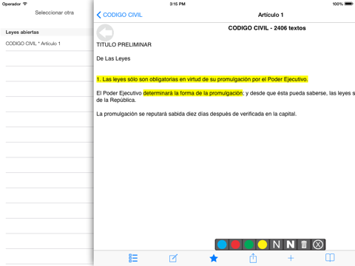The width and height of the screenshot is (355, 266).
Task: Tap the highlighted first article sentence
Action: (202, 79)
